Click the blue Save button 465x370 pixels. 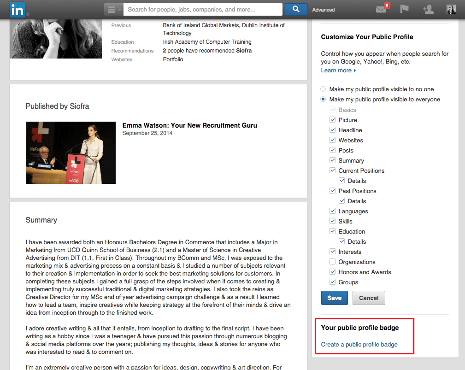click(x=334, y=298)
